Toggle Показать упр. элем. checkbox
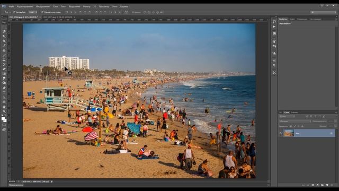Screen dimensions: 339x191 point(42,12)
